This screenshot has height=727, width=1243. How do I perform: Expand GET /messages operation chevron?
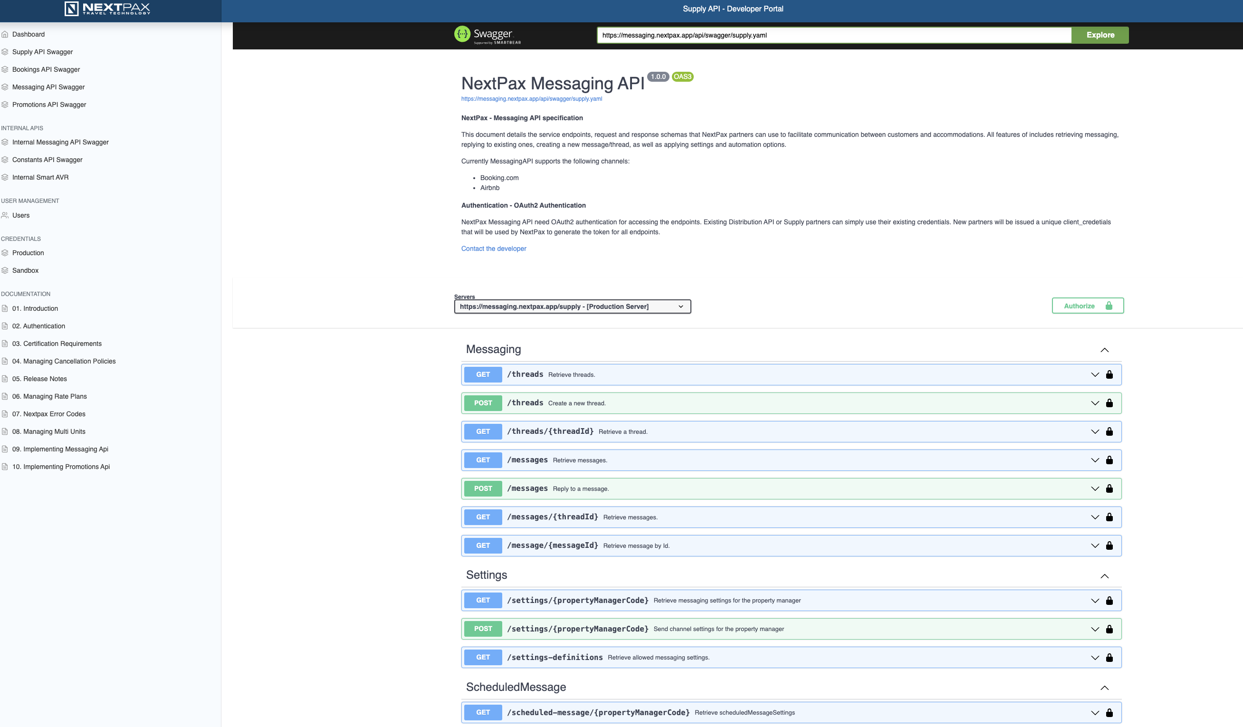tap(1095, 460)
